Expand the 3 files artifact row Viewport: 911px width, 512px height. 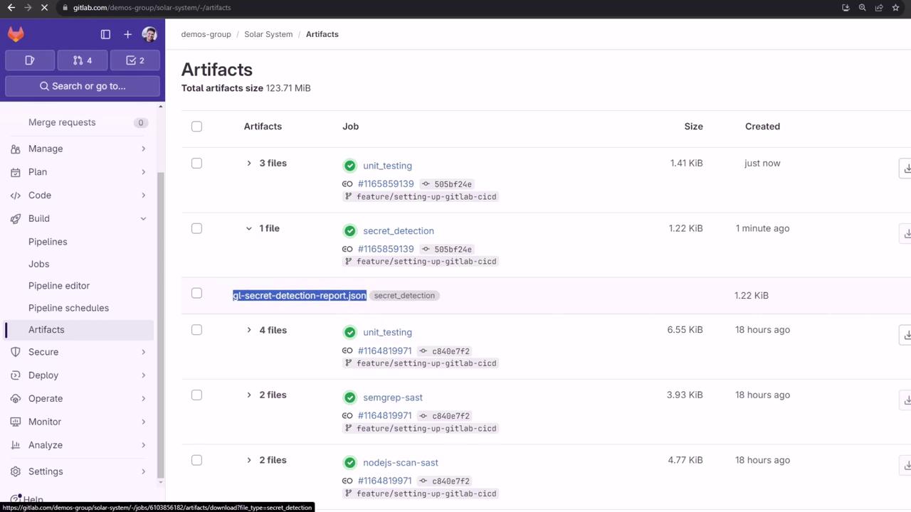click(x=249, y=164)
